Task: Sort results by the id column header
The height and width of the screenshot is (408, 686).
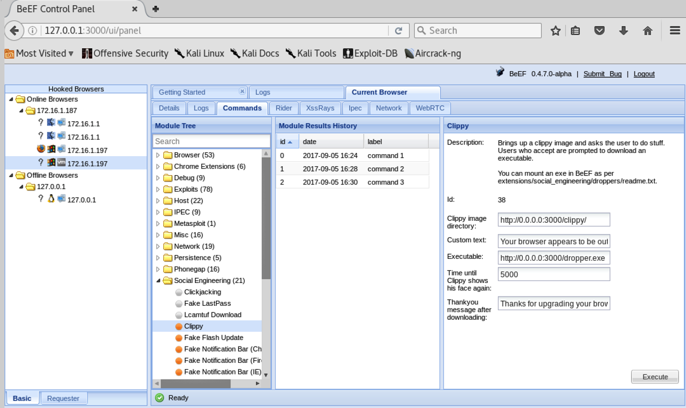Action: point(285,141)
